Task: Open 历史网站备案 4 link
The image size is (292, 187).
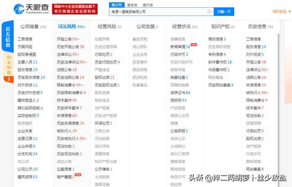Action: 221,85
